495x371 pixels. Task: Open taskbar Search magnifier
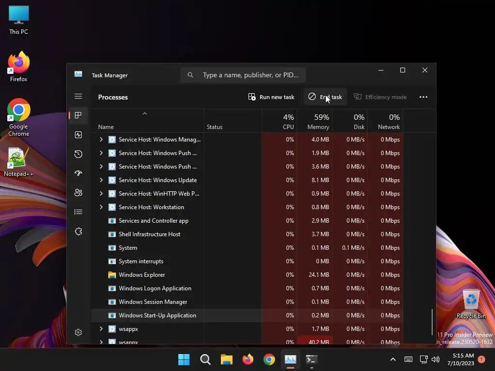[x=205, y=359]
